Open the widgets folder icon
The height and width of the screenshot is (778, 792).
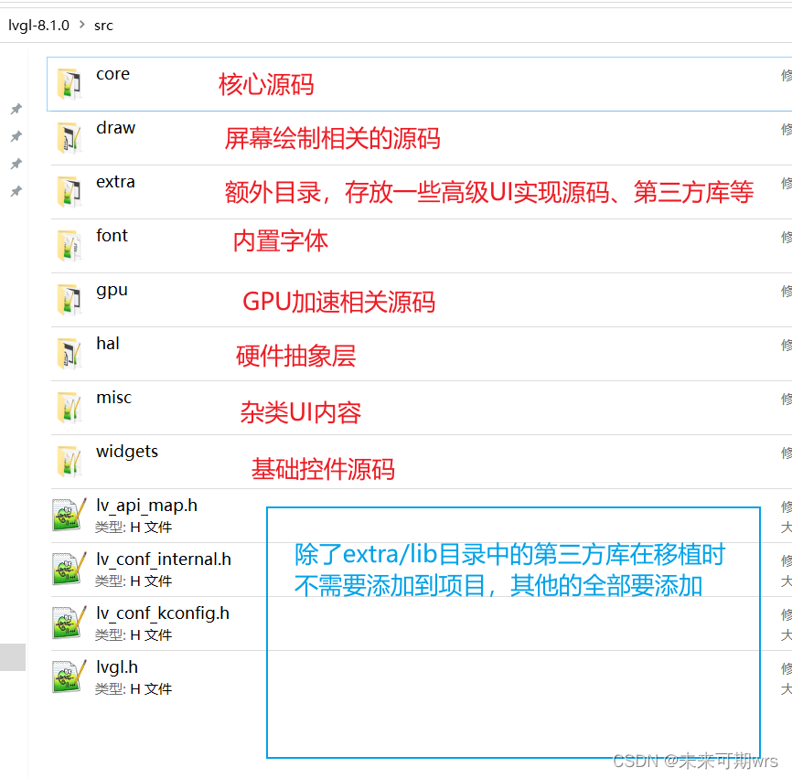[70, 462]
